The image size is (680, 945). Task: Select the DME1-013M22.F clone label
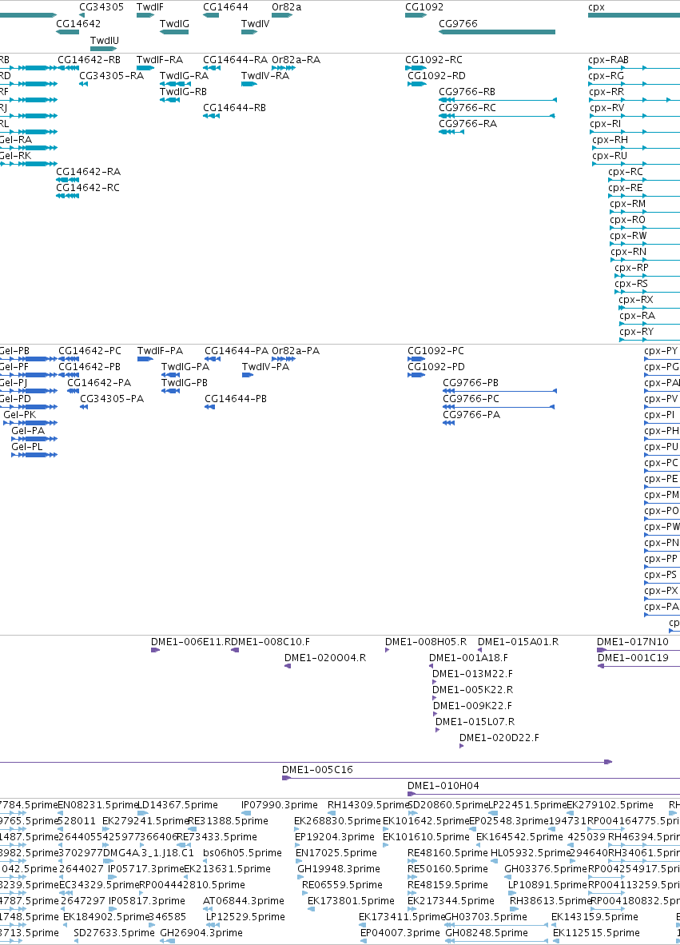473,674
